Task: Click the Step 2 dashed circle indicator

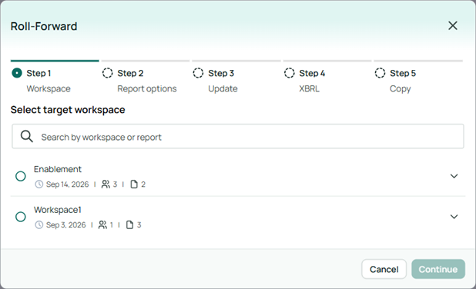Action: coord(108,73)
